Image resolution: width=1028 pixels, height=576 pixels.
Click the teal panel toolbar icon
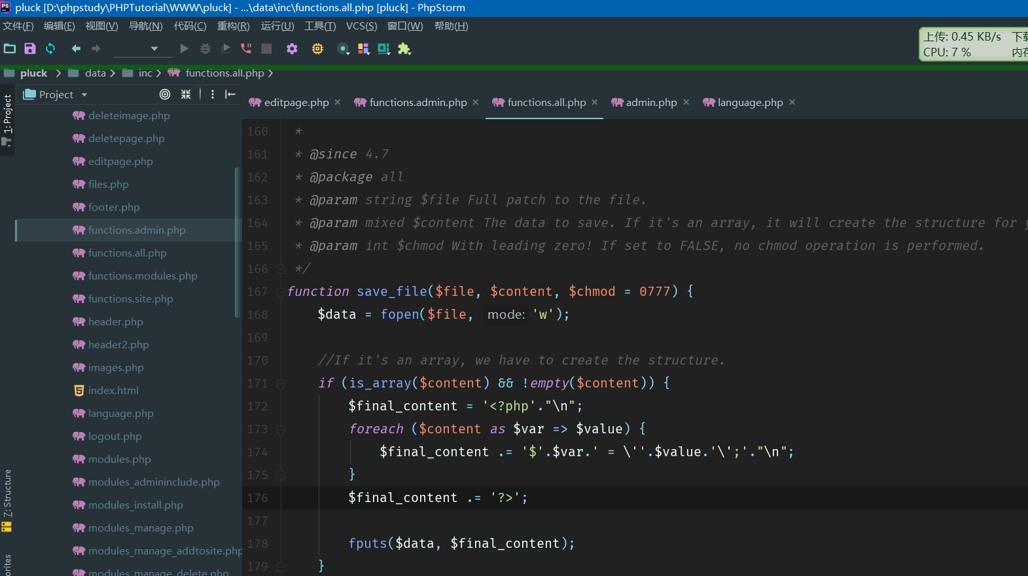click(384, 48)
